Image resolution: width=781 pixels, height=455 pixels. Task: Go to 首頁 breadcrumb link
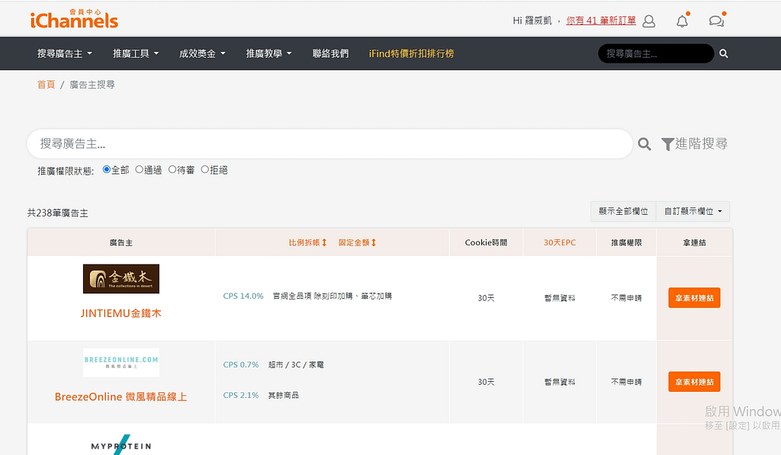point(46,85)
